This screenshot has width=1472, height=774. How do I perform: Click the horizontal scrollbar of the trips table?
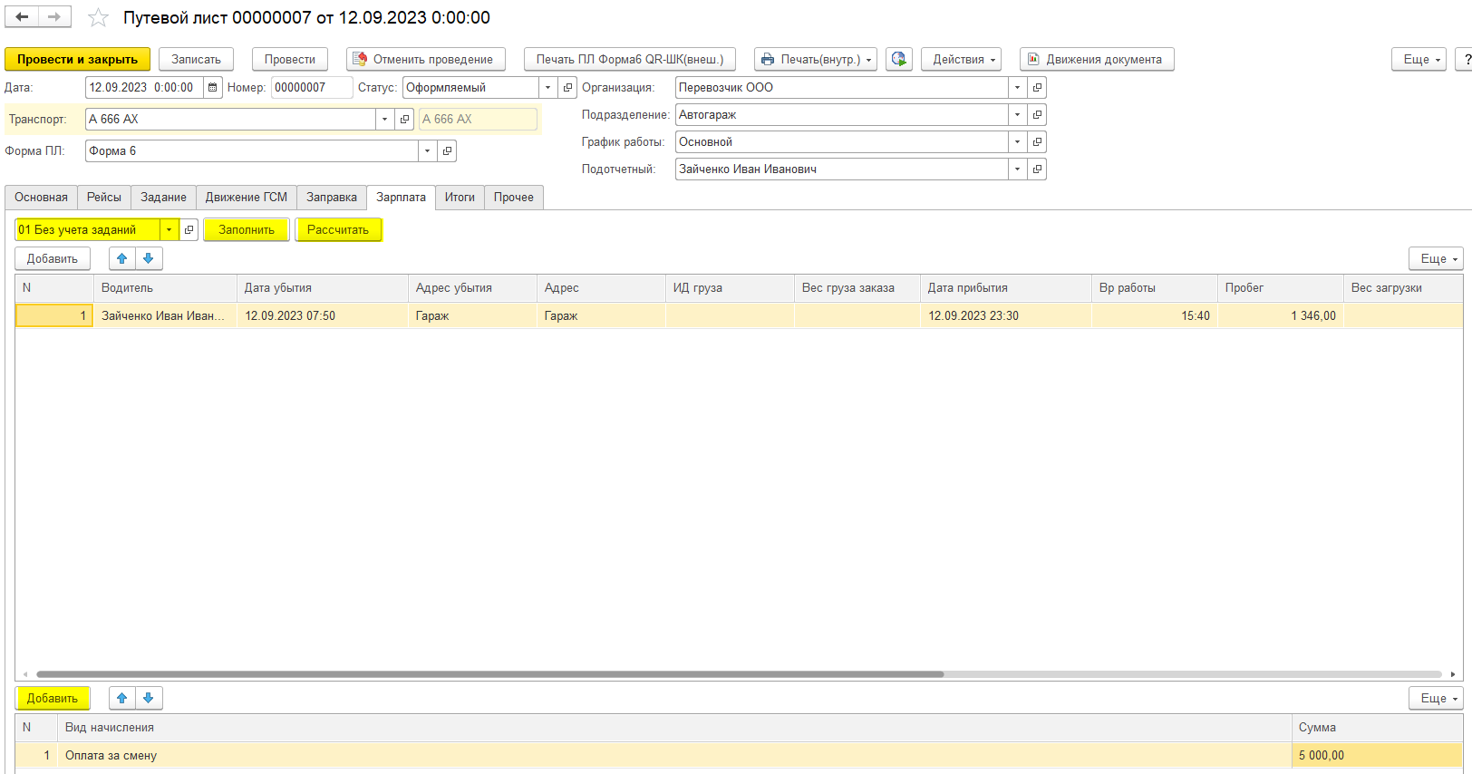pos(489,674)
